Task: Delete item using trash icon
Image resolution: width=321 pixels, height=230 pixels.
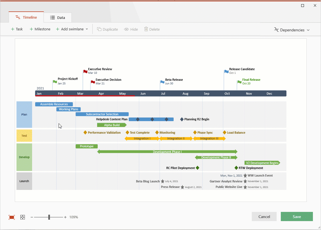Action: 152,29
